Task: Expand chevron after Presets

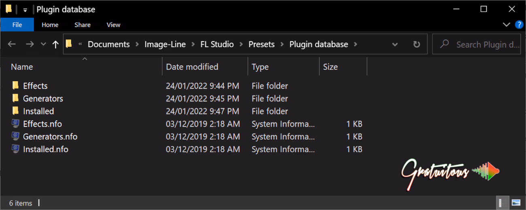Action: (282, 44)
